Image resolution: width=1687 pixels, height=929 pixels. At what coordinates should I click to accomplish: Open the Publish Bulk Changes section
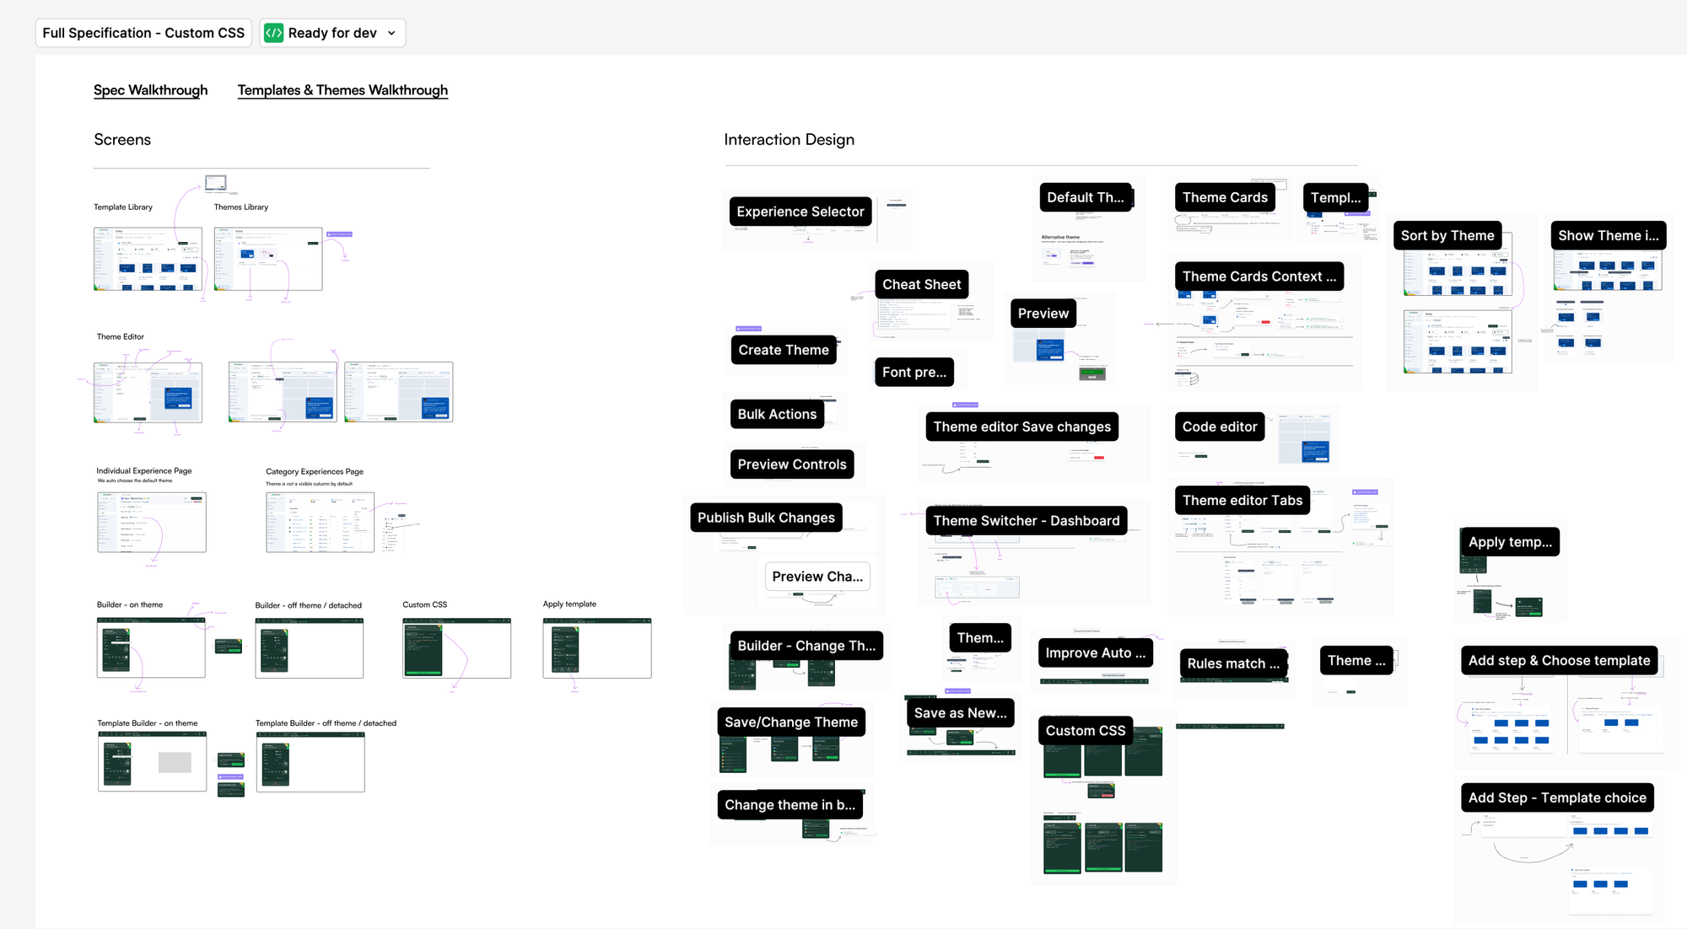point(765,518)
